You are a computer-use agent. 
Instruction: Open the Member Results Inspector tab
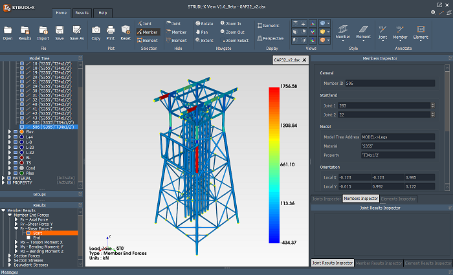click(379, 263)
